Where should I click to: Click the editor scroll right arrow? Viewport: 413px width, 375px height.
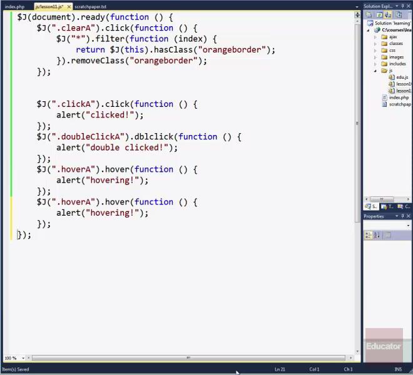click(x=350, y=358)
